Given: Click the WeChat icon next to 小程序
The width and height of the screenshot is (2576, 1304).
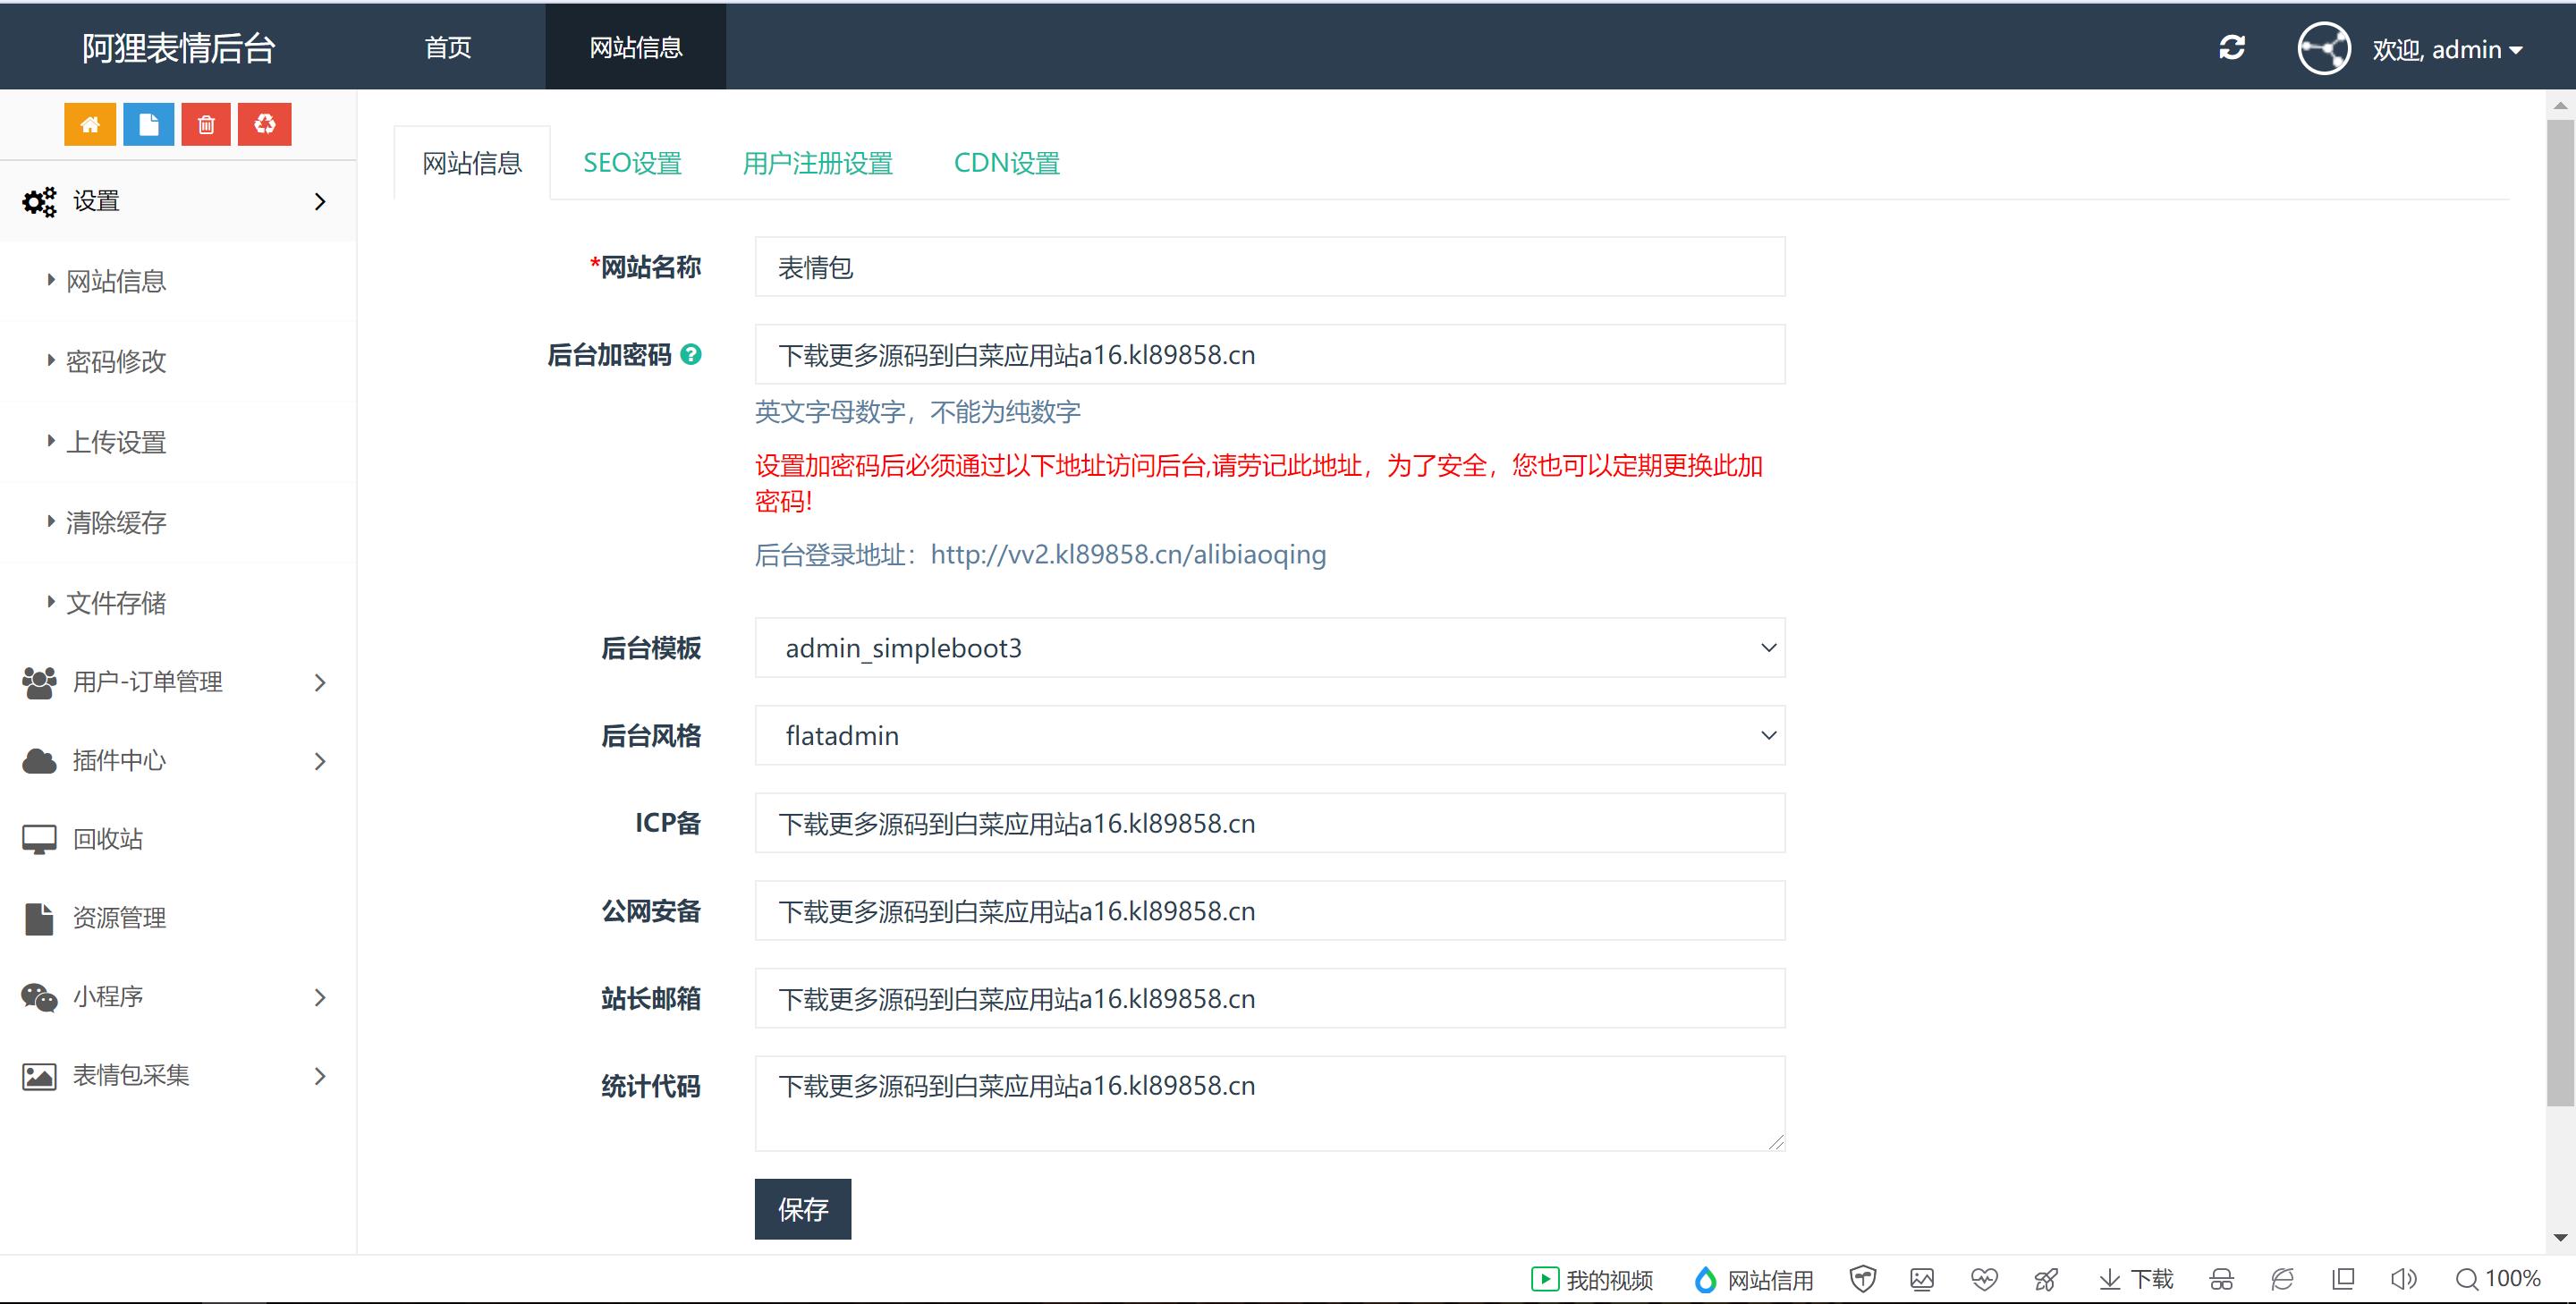Looking at the screenshot, I should tap(38, 996).
